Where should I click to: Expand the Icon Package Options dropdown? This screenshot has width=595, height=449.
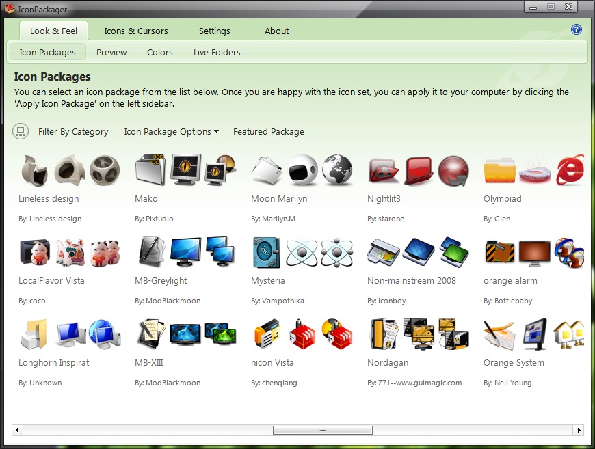[172, 132]
